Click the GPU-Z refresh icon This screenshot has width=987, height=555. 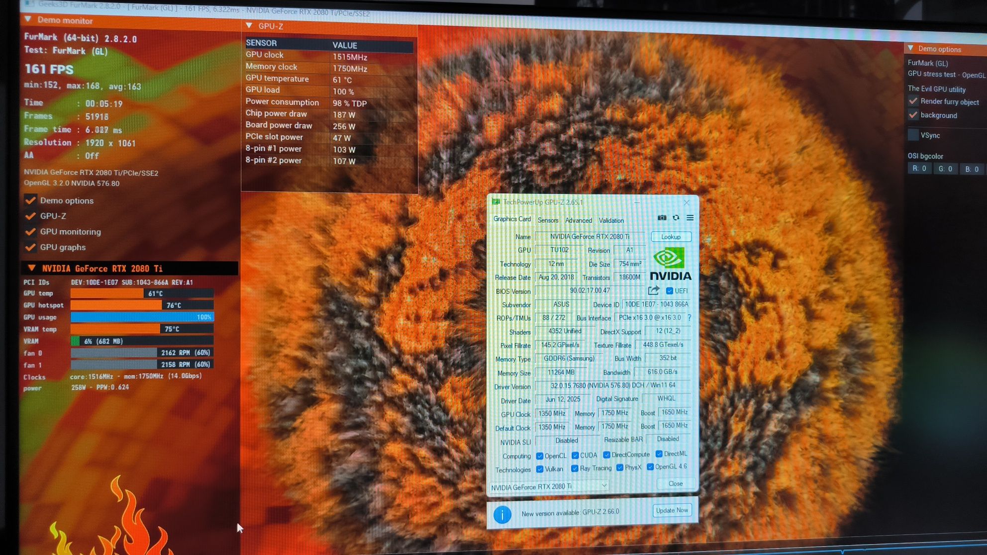(x=676, y=217)
